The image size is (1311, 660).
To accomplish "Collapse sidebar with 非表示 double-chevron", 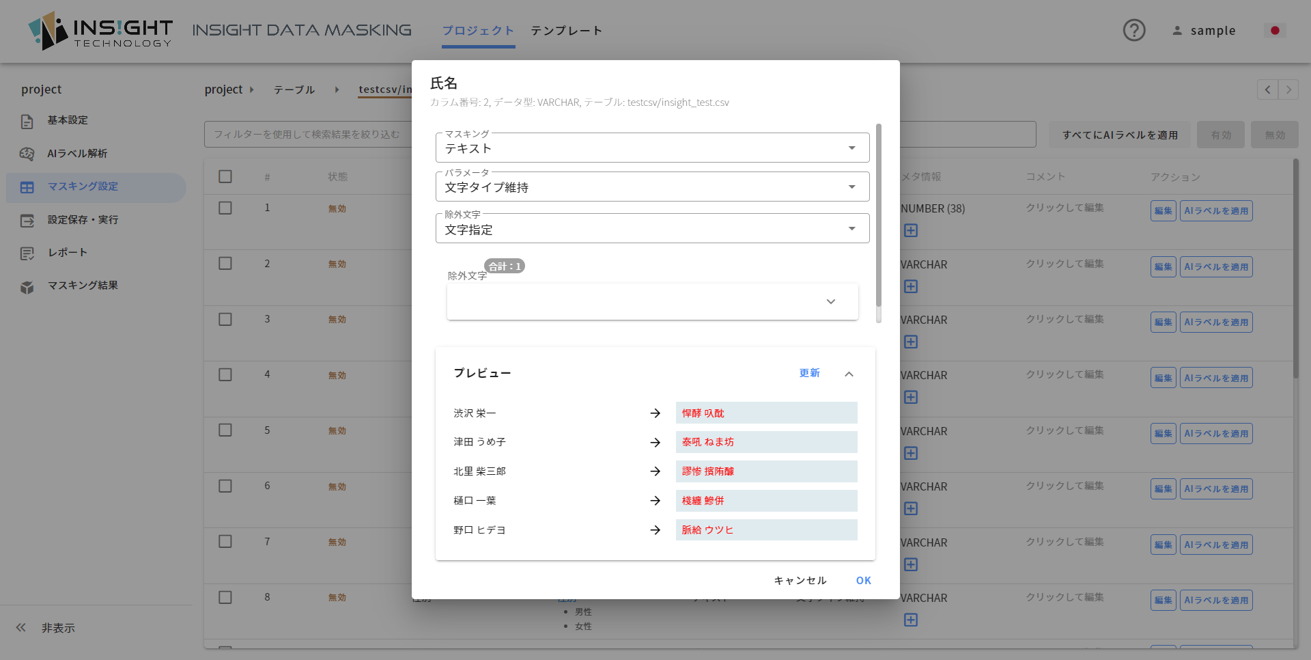I will (x=21, y=627).
